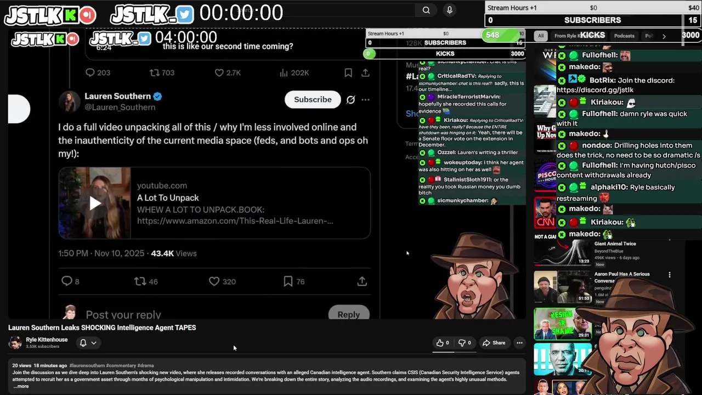Viewport: 702px width, 395px height.
Task: Click the Reply button beside the reply field
Action: coord(349,314)
